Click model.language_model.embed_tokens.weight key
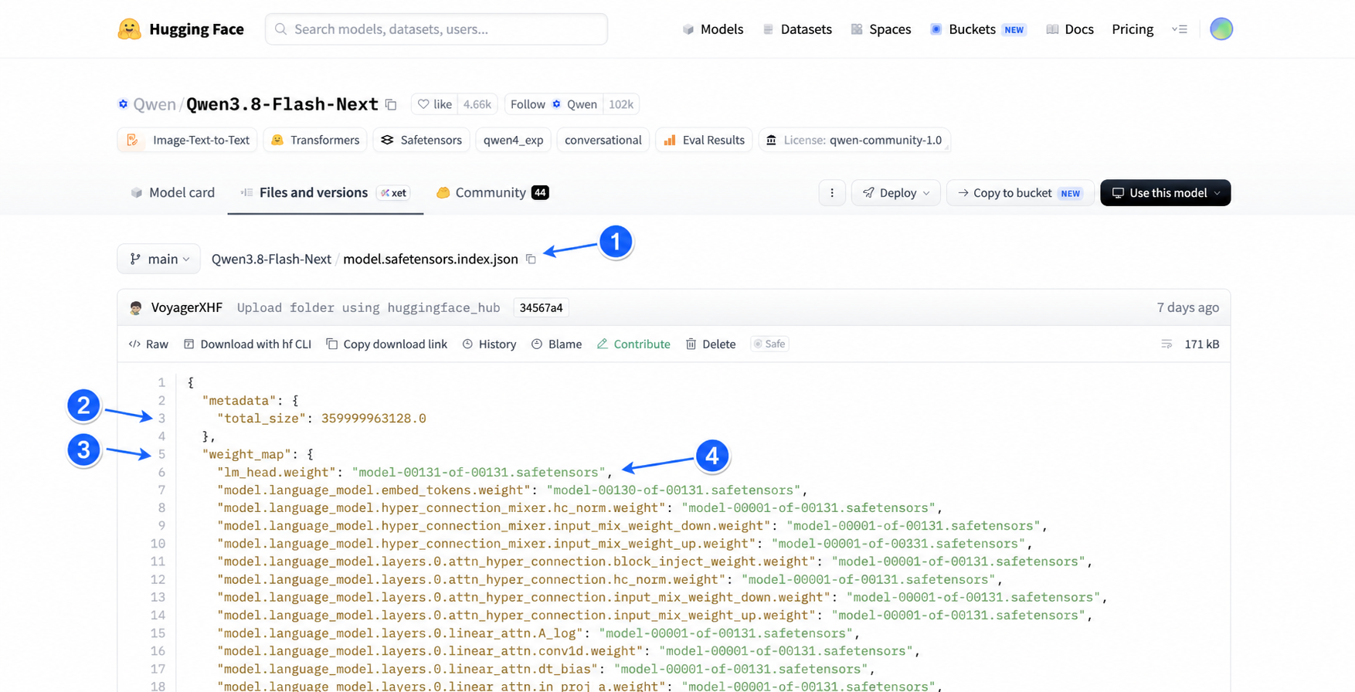Screen dimensions: 1355x692 coord(375,490)
